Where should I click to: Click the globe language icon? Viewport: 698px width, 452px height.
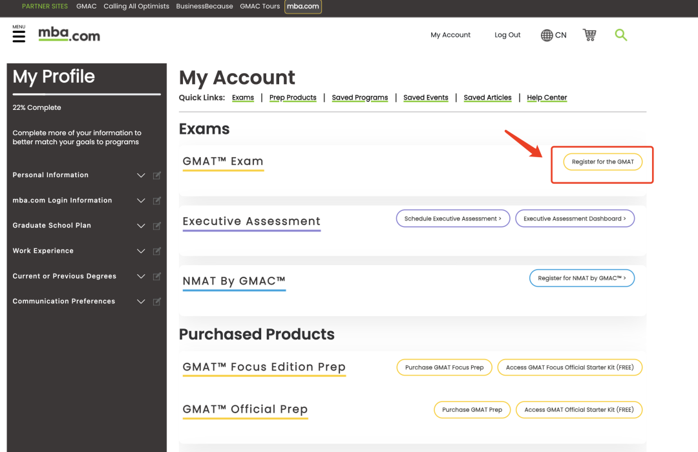[x=547, y=36]
